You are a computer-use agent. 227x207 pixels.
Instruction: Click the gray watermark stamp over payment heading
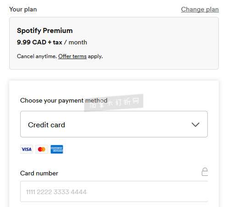click(114, 103)
